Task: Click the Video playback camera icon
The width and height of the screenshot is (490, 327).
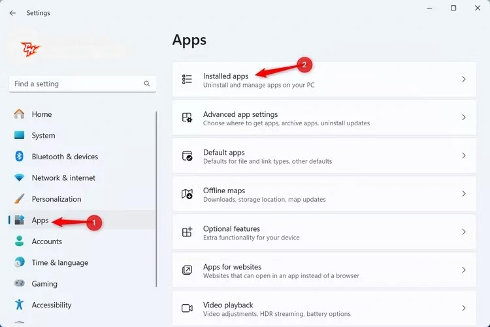Action: 187,308
